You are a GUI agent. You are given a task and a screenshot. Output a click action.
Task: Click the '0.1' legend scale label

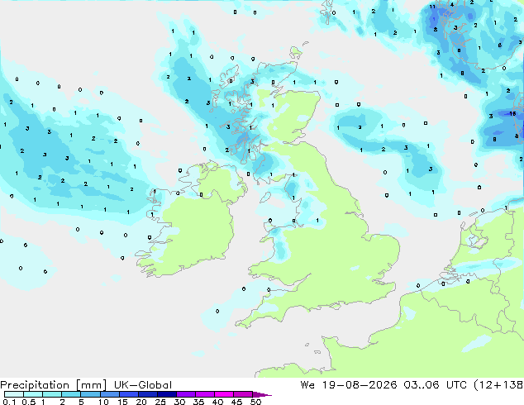click(7, 402)
